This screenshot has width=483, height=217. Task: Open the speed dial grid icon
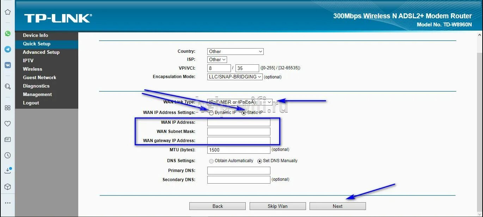tap(7, 108)
